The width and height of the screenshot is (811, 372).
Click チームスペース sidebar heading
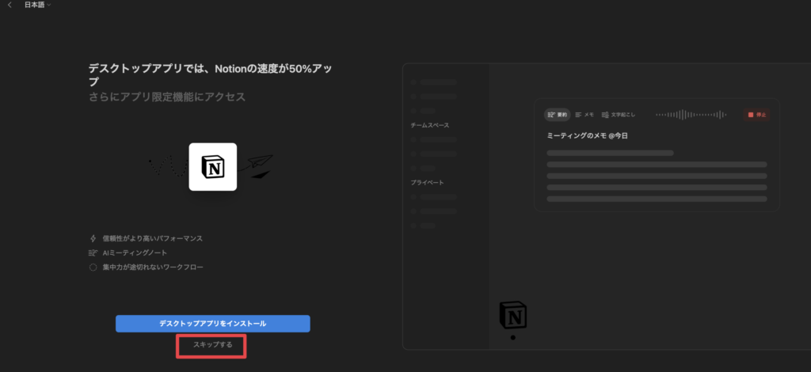coord(430,126)
